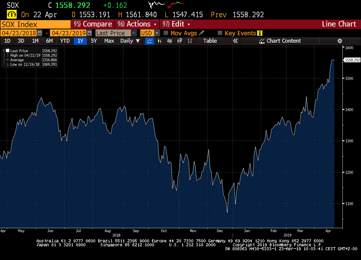Open the USD currency dropdown

pos(147,33)
